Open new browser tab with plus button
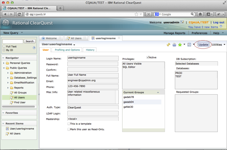The image size is (227, 150). coord(60,8)
